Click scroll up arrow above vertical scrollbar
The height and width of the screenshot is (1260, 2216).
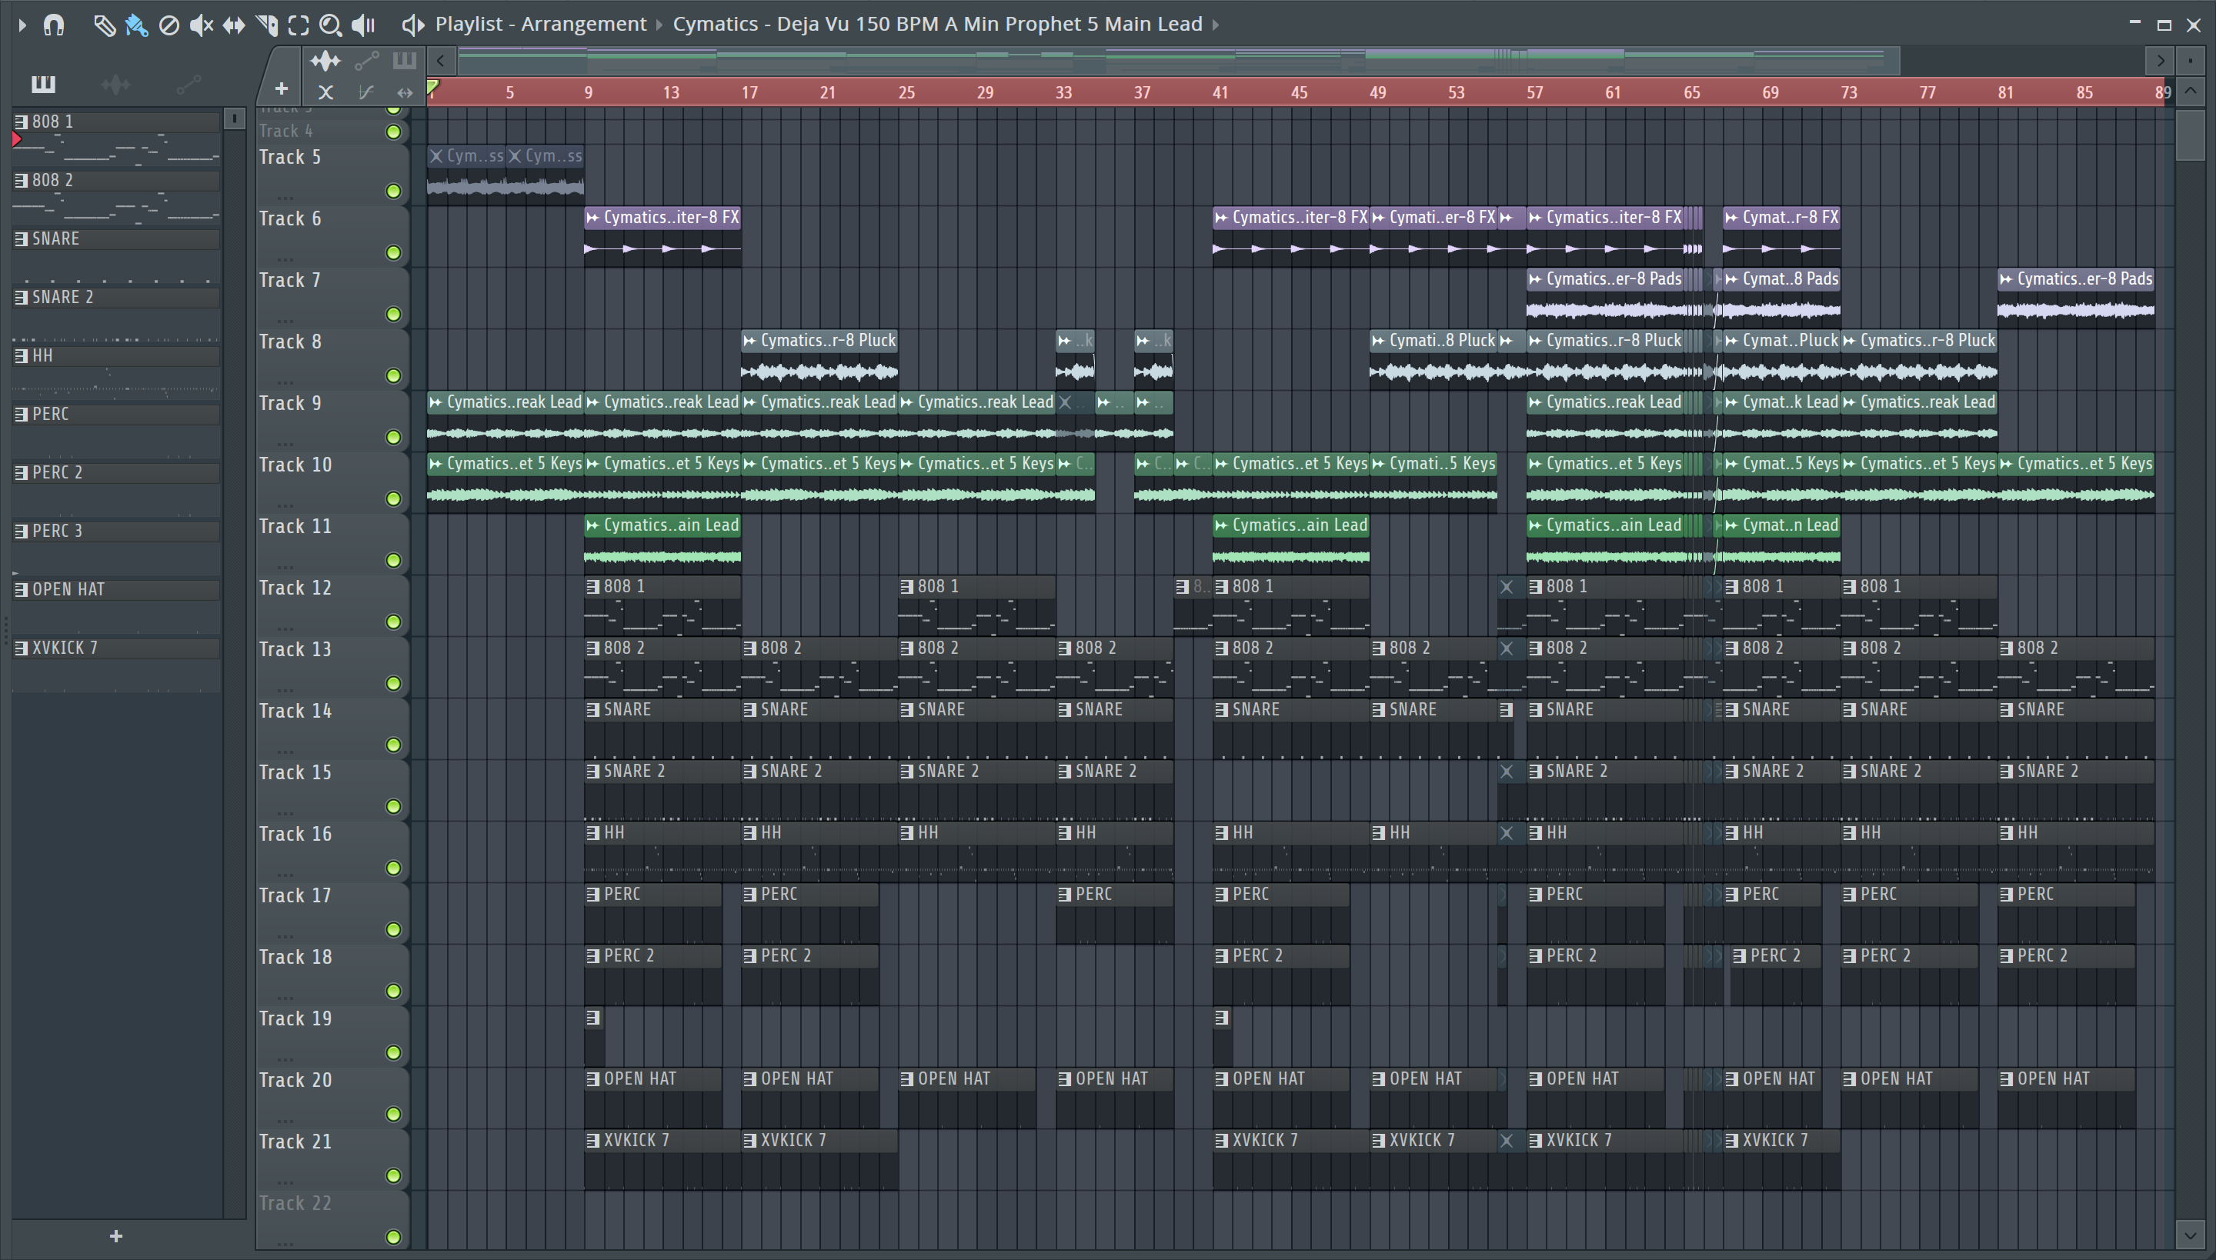pyautogui.click(x=2190, y=91)
